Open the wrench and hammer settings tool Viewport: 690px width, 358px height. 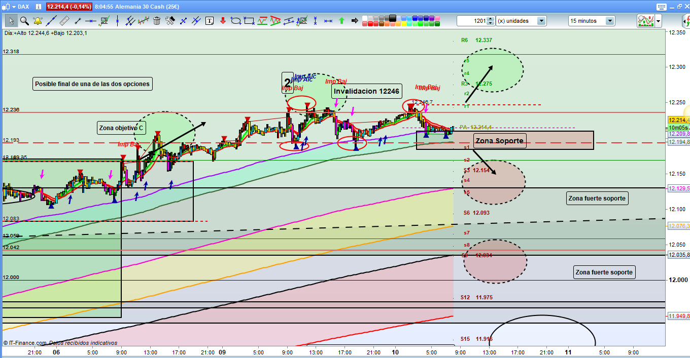pyautogui.click(x=170, y=21)
